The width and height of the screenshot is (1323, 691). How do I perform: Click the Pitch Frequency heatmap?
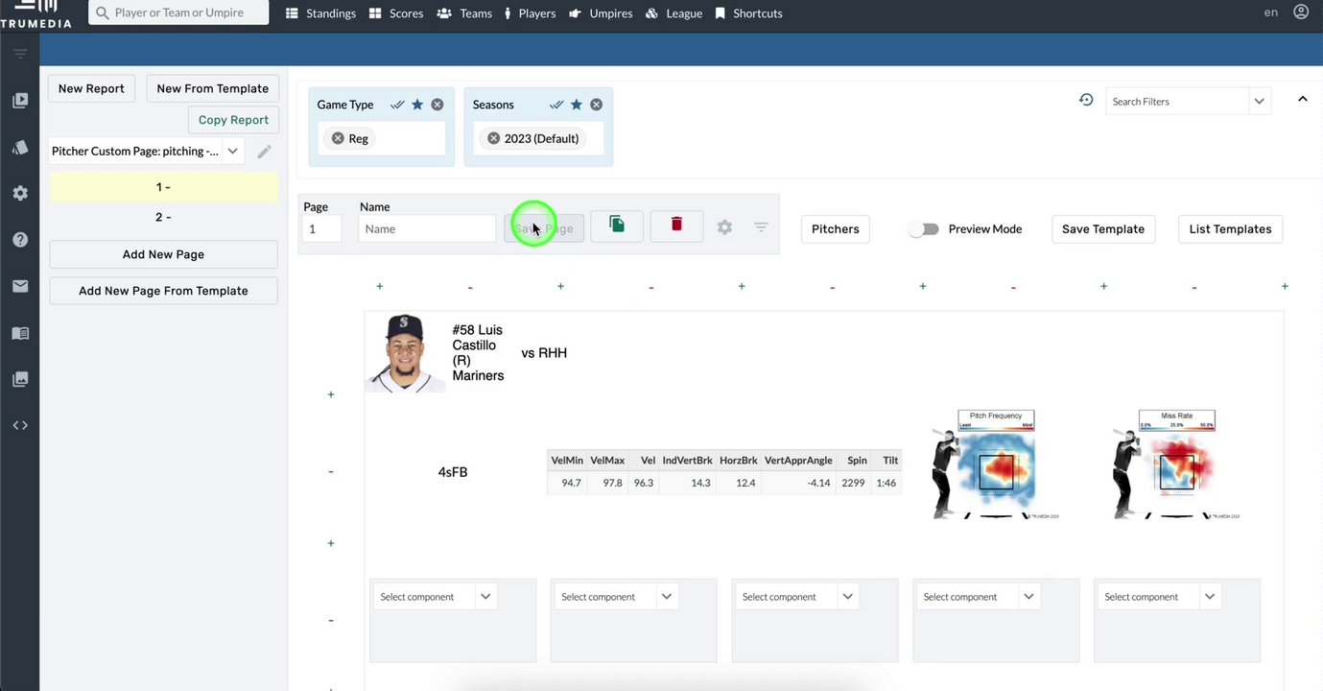[x=996, y=465]
